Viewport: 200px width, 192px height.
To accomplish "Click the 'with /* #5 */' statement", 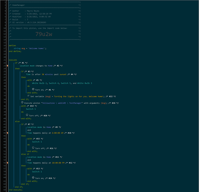I will (35, 80).
